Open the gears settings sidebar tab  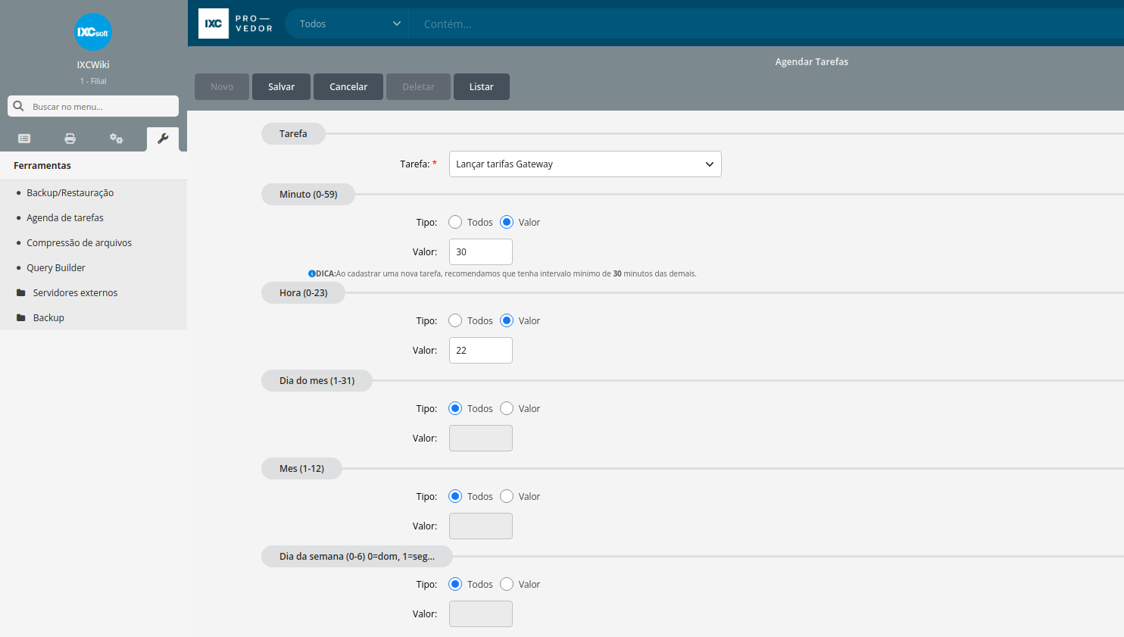click(116, 139)
